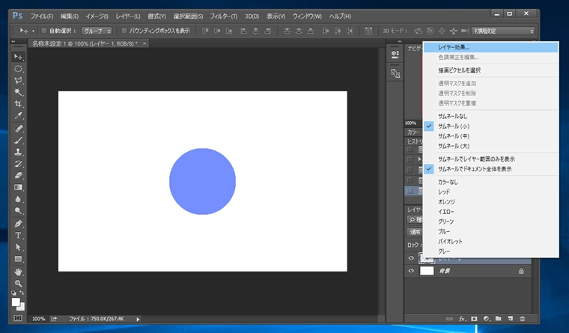Screen dimensions: 569x333
Task: Open the tool preset picker arrow
Action: point(34,31)
